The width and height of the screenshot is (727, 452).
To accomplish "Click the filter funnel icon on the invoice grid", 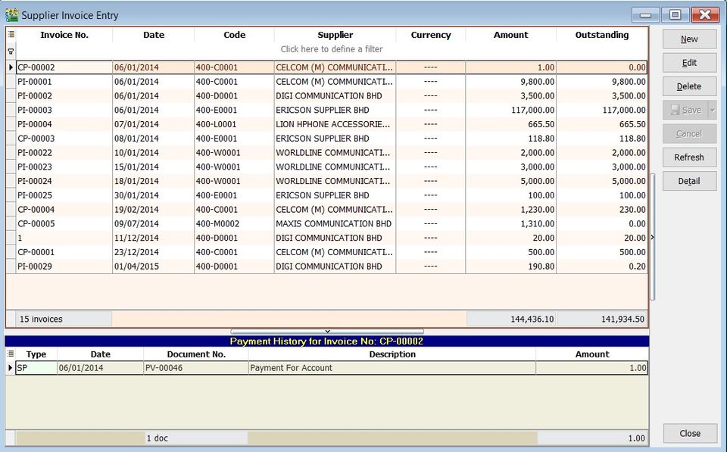I will 11,51.
